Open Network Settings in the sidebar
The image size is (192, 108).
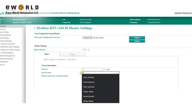pyautogui.click(x=5, y=35)
